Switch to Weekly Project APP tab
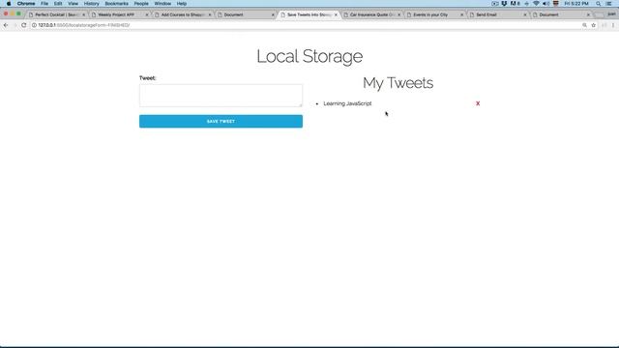This screenshot has height=348, width=619. pyautogui.click(x=119, y=14)
